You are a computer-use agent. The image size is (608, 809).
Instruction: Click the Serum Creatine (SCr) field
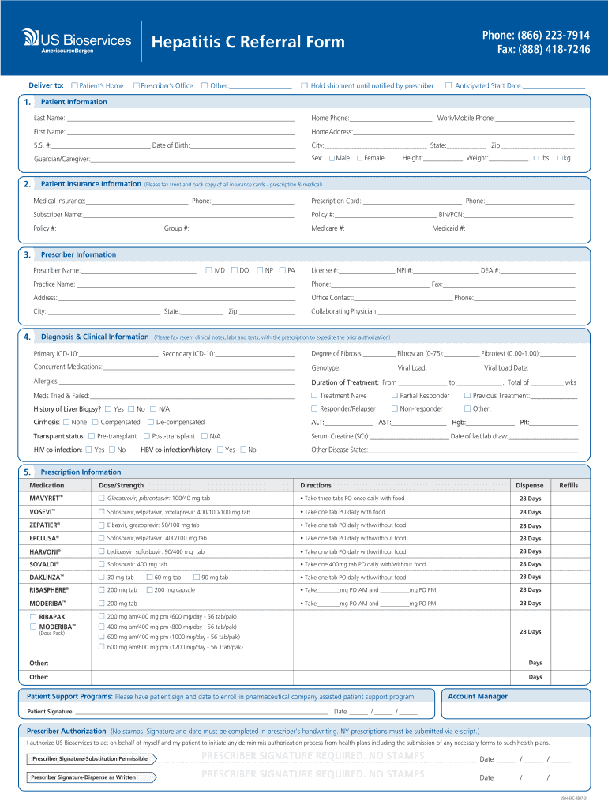(x=410, y=436)
